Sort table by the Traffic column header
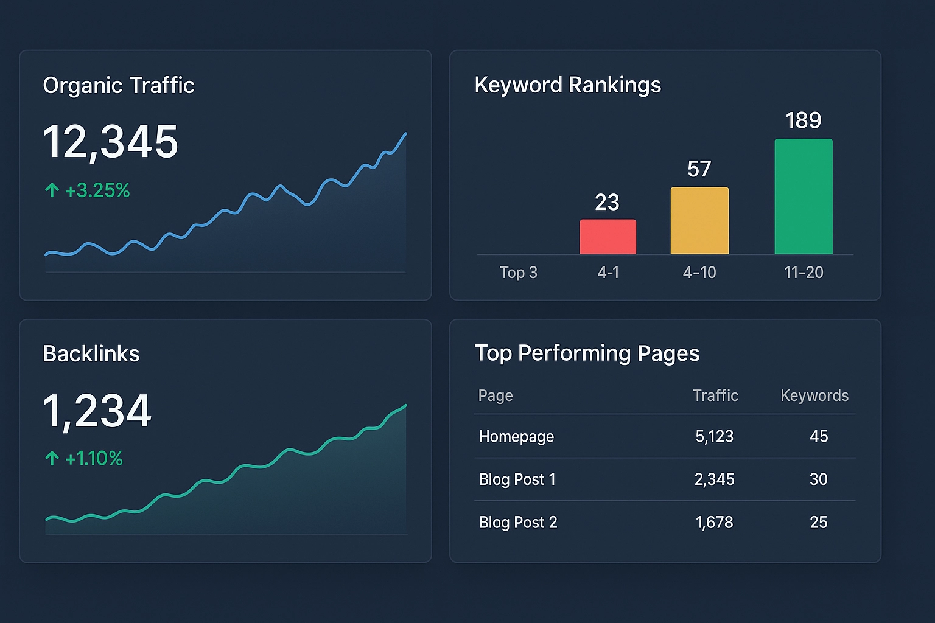Viewport: 935px width, 623px height. coord(715,396)
